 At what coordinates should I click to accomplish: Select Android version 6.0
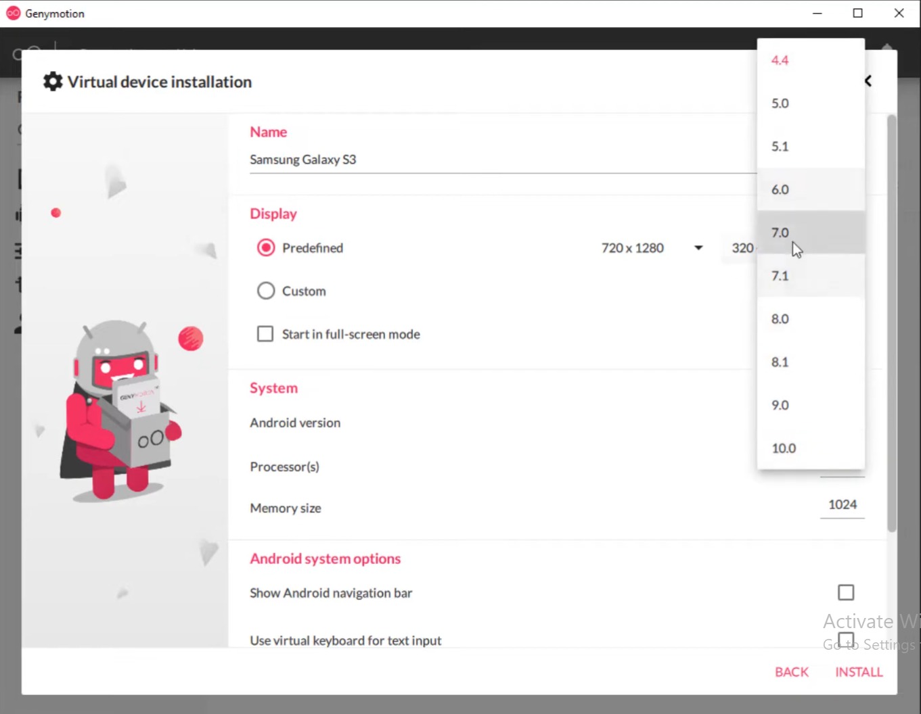(x=811, y=190)
